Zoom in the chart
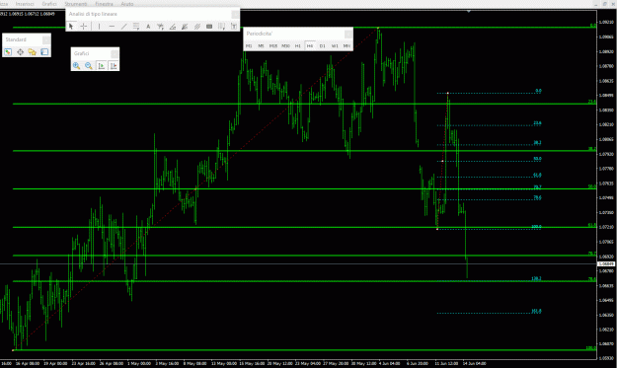Viewport: 617px width, 368px height. pos(77,66)
